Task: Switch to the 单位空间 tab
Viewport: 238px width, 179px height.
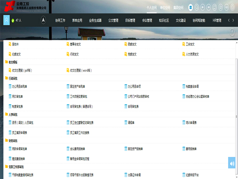Action: pos(165,8)
